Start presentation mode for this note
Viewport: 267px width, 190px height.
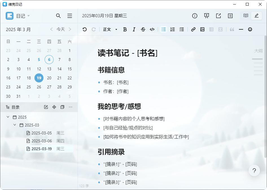pyautogui.click(x=206, y=16)
